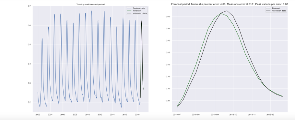Click the black validation data peak in left chart
Screen dimensions: 295x120
point(142,21)
